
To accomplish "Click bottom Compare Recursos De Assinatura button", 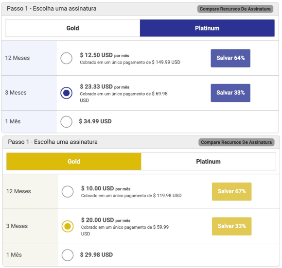I will pyautogui.click(x=236, y=142).
